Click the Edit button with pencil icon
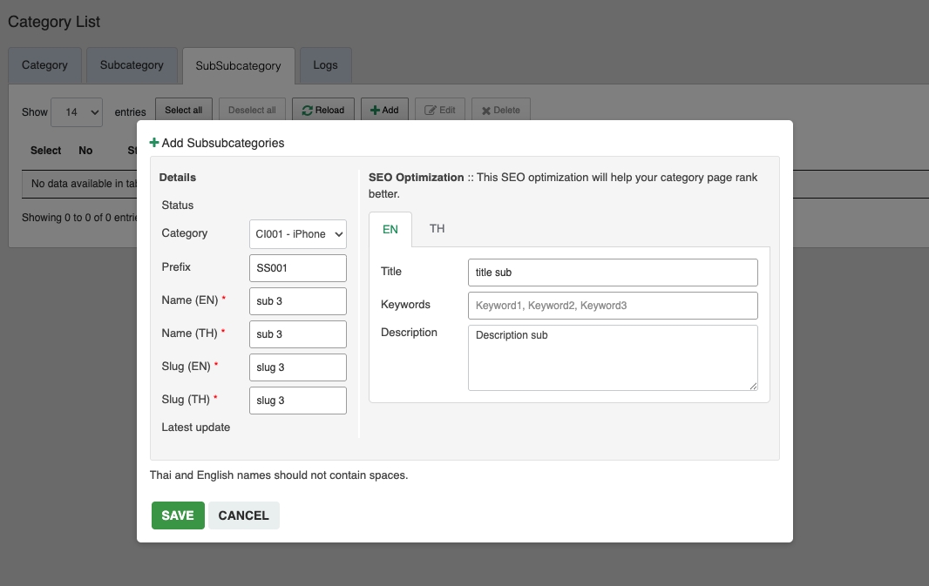The width and height of the screenshot is (929, 586). 440,111
